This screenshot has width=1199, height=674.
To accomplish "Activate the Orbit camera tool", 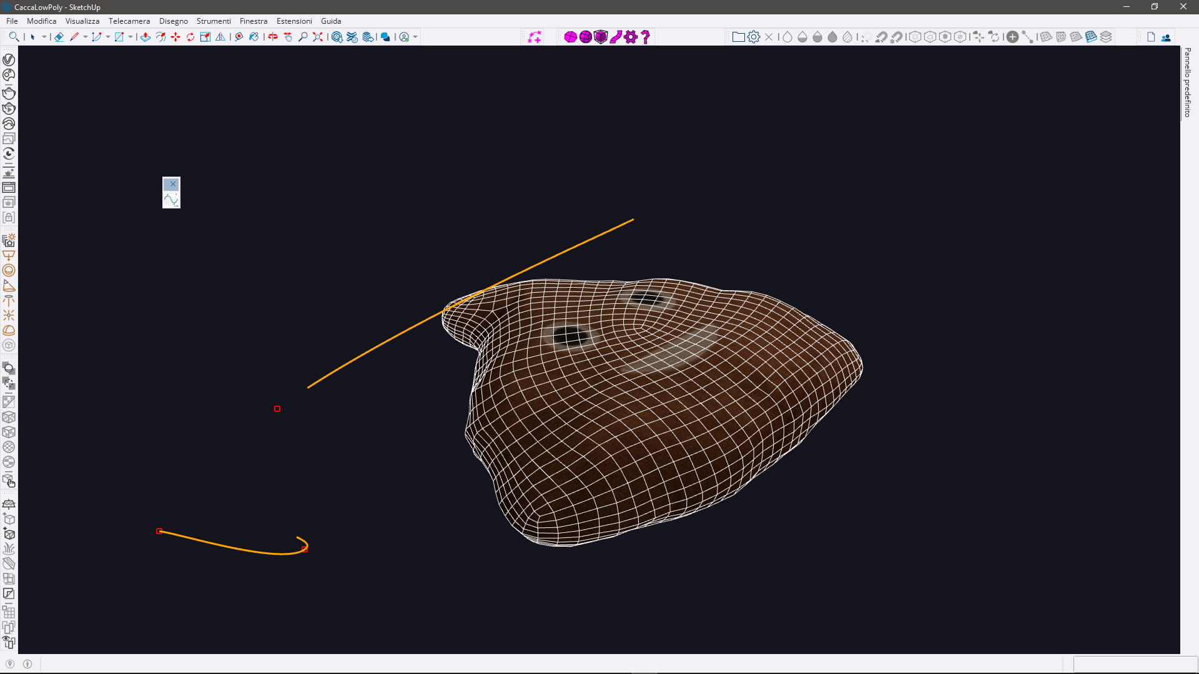I will click(273, 37).
